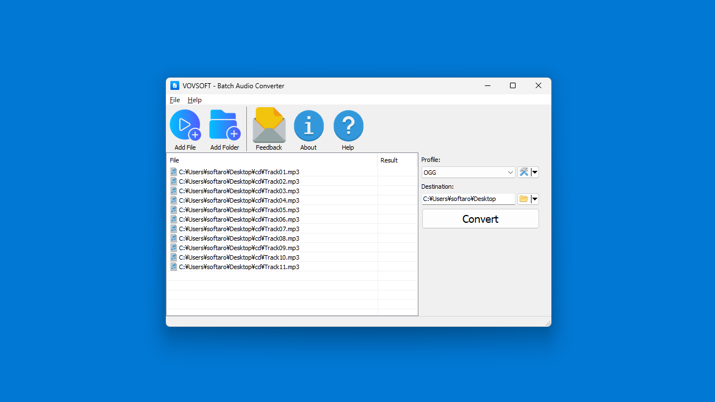Click the music file icon of Track10.mp3
The image size is (715, 402).
174,257
